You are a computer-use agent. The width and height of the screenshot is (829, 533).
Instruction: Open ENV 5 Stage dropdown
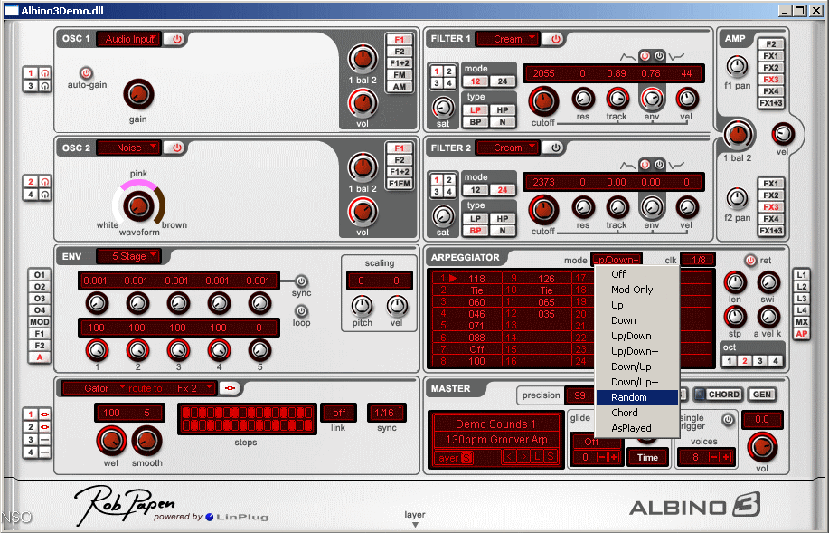129,256
